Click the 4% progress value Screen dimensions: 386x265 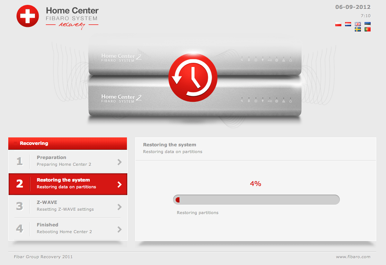tap(256, 184)
